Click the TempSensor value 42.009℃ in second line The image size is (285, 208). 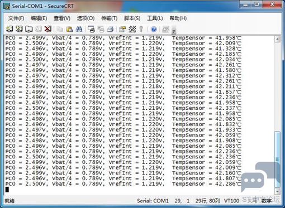click(x=228, y=43)
